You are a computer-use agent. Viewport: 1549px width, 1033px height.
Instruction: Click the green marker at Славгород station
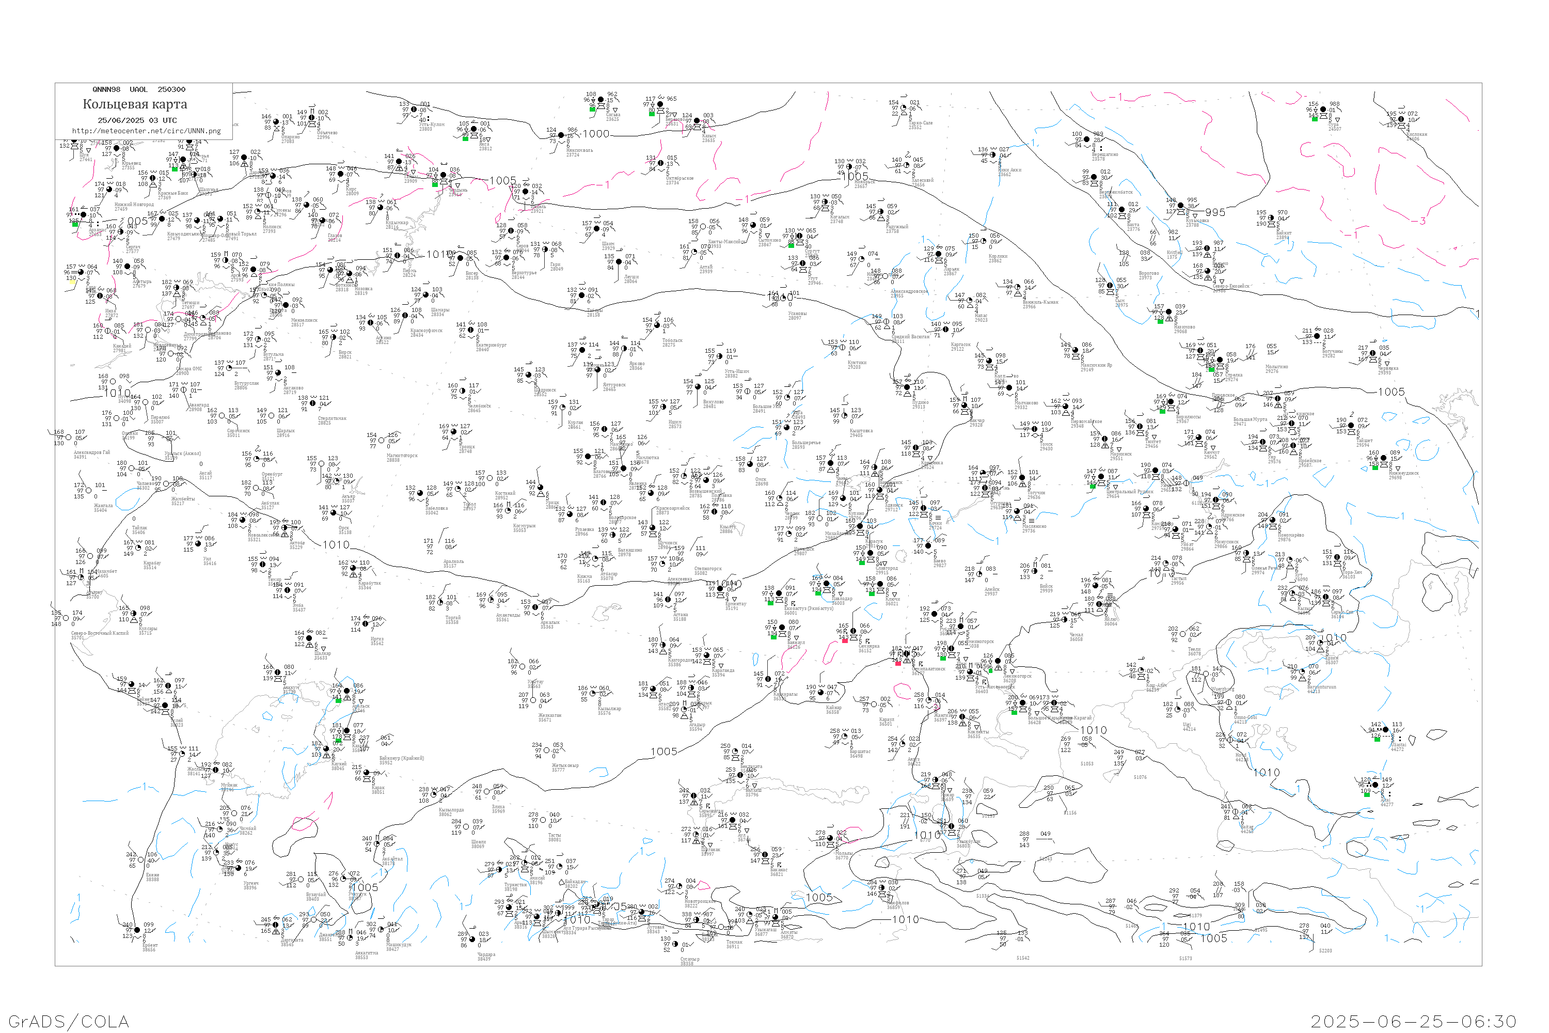[x=861, y=562]
